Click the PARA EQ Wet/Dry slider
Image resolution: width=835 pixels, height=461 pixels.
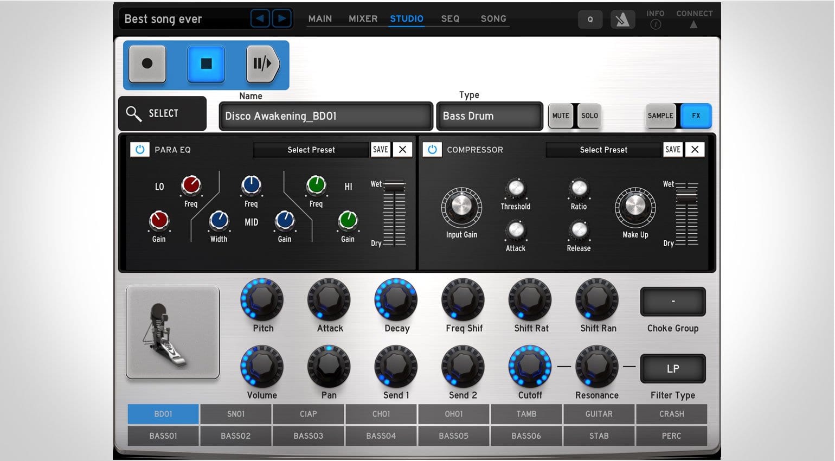(394, 214)
